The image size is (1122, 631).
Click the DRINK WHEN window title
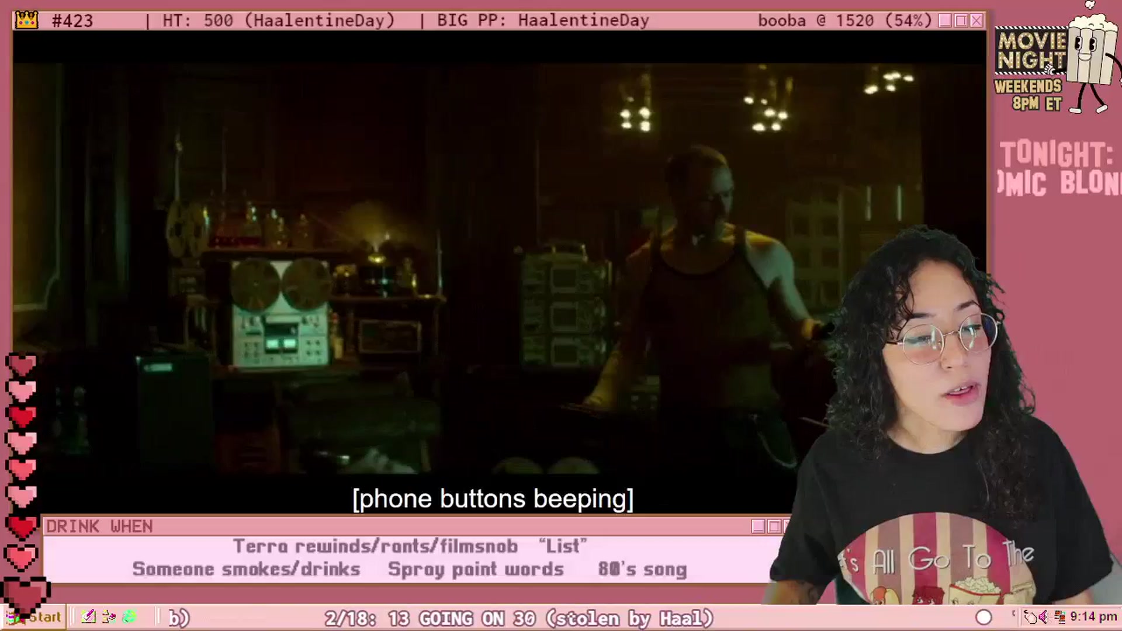[x=99, y=526]
